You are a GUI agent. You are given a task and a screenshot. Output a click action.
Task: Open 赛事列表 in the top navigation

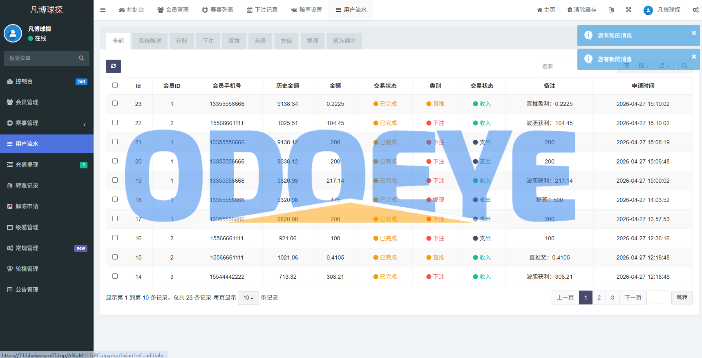[x=218, y=10]
